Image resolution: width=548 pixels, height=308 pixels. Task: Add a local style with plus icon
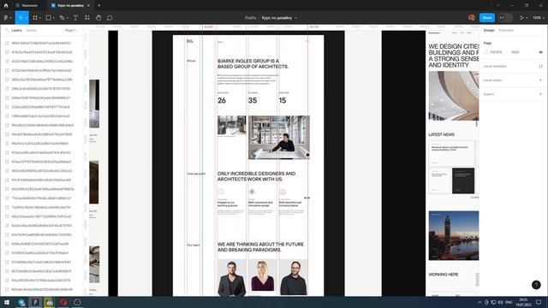[x=540, y=80]
